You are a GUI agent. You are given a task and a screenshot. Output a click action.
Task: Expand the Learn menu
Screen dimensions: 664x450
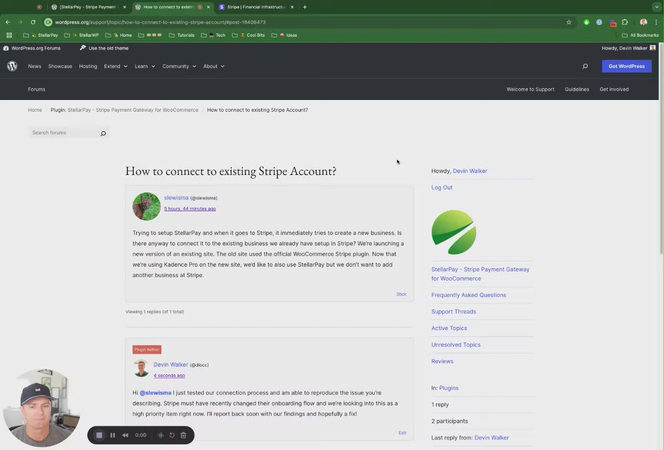[145, 66]
